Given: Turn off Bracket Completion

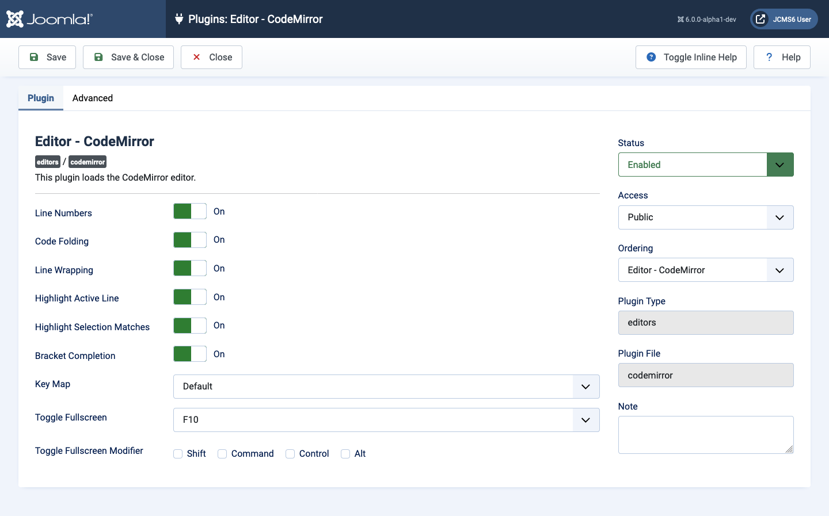Looking at the screenshot, I should 189,354.
